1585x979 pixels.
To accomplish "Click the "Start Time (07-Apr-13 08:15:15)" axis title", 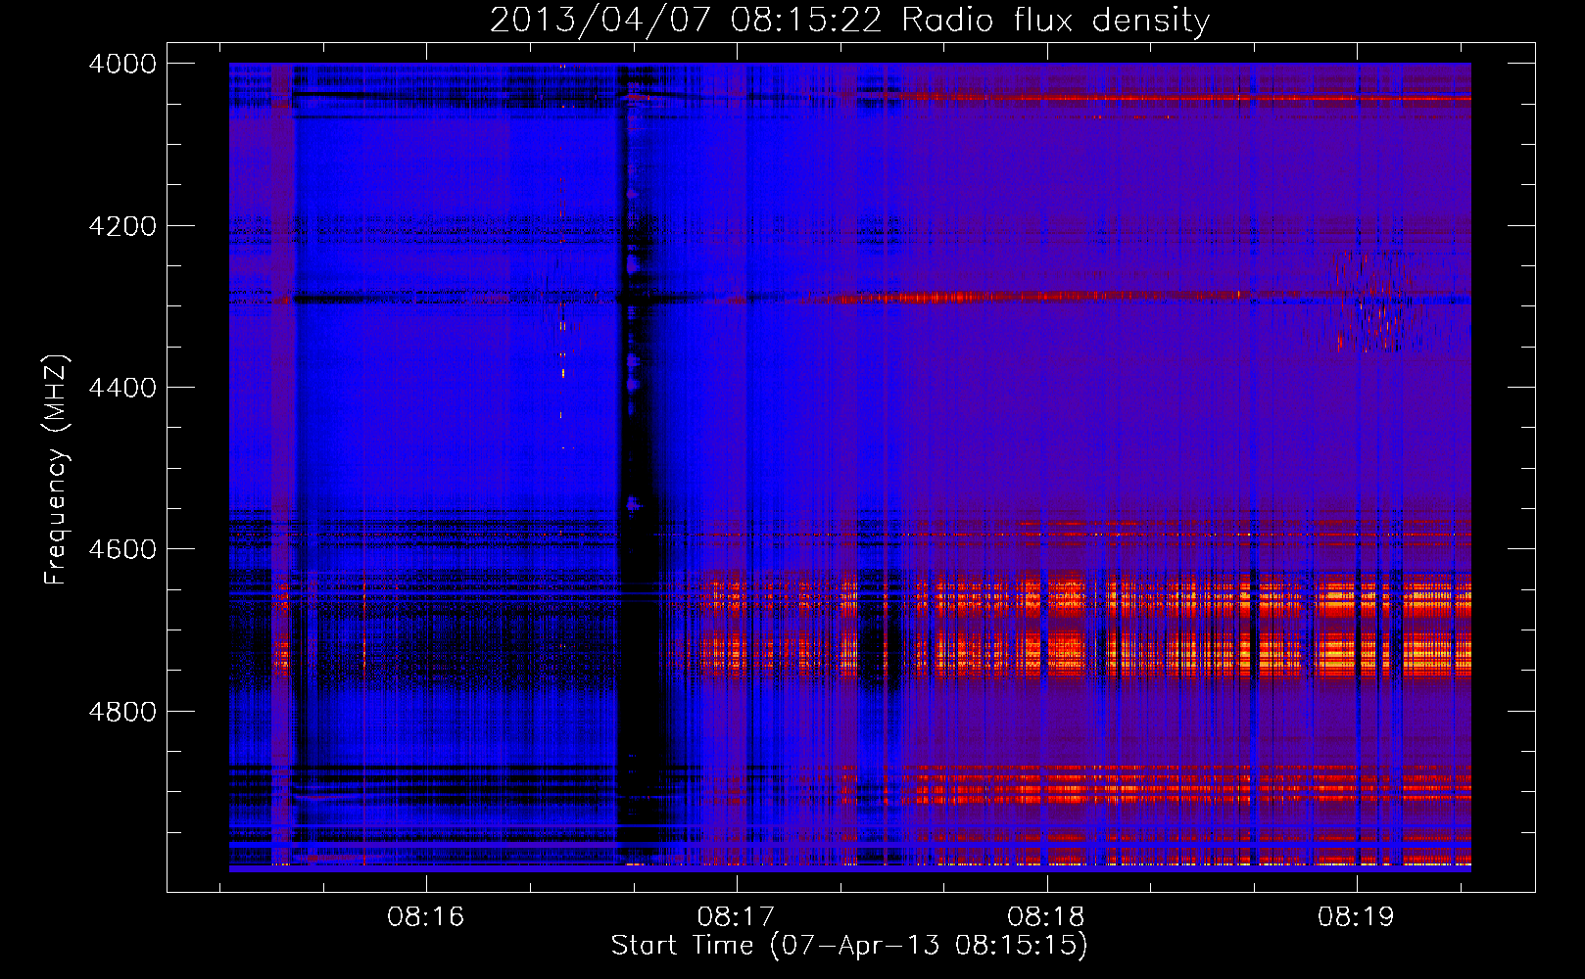I will (849, 946).
